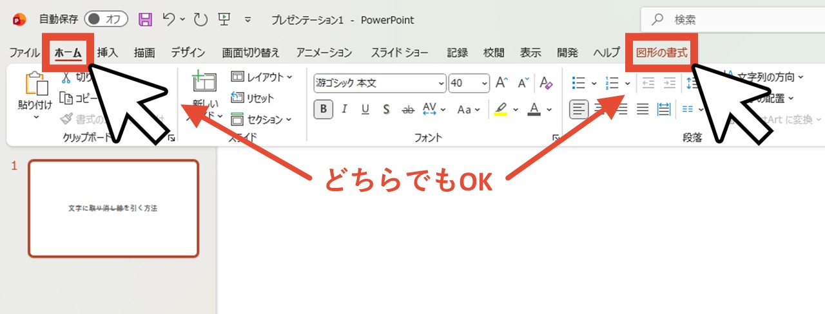Click the Start From Beginning presentation icon

click(x=225, y=19)
